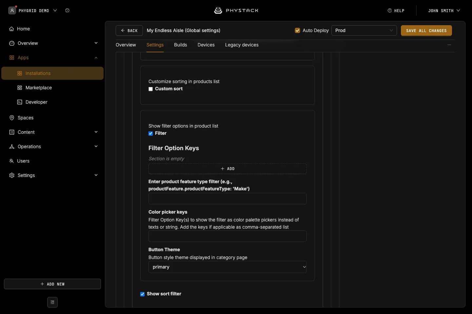Click the Phygrid Demo account avatar icon

tap(12, 10)
